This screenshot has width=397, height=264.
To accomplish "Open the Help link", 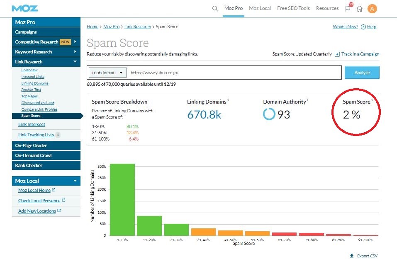I will pos(371,27).
